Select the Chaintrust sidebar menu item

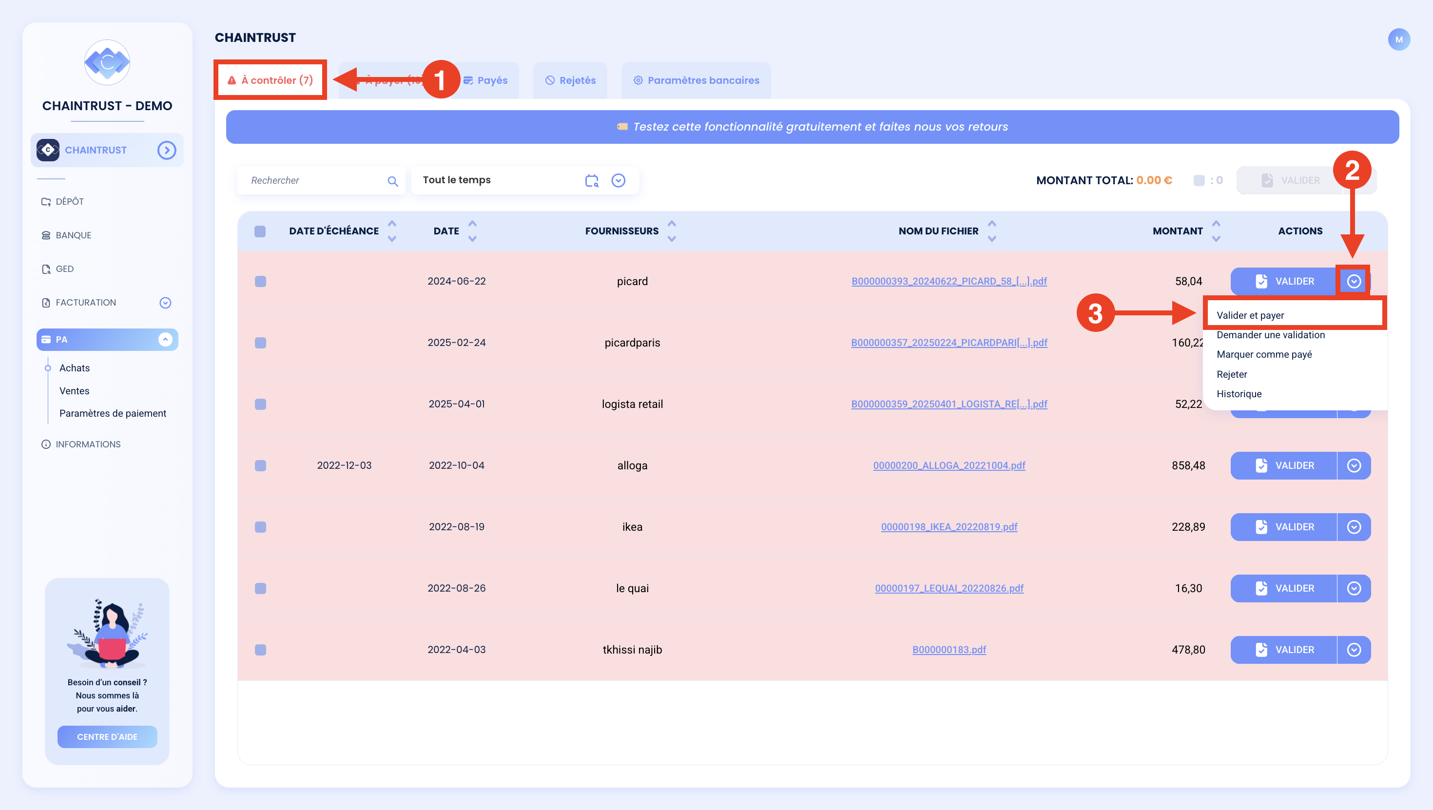(x=107, y=150)
